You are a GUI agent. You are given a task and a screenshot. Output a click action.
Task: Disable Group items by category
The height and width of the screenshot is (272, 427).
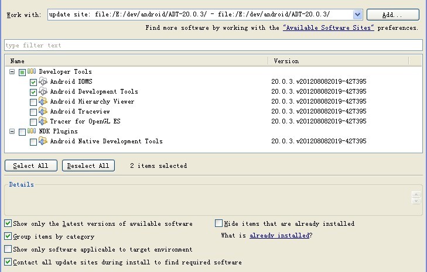click(8, 236)
